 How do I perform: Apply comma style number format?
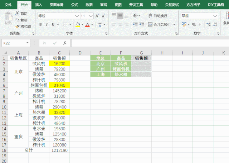click(200, 25)
